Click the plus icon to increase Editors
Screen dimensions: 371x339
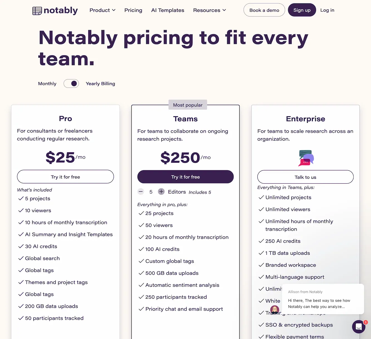tap(161, 191)
